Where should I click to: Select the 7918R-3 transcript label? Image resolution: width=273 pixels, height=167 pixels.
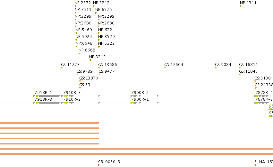(43, 99)
